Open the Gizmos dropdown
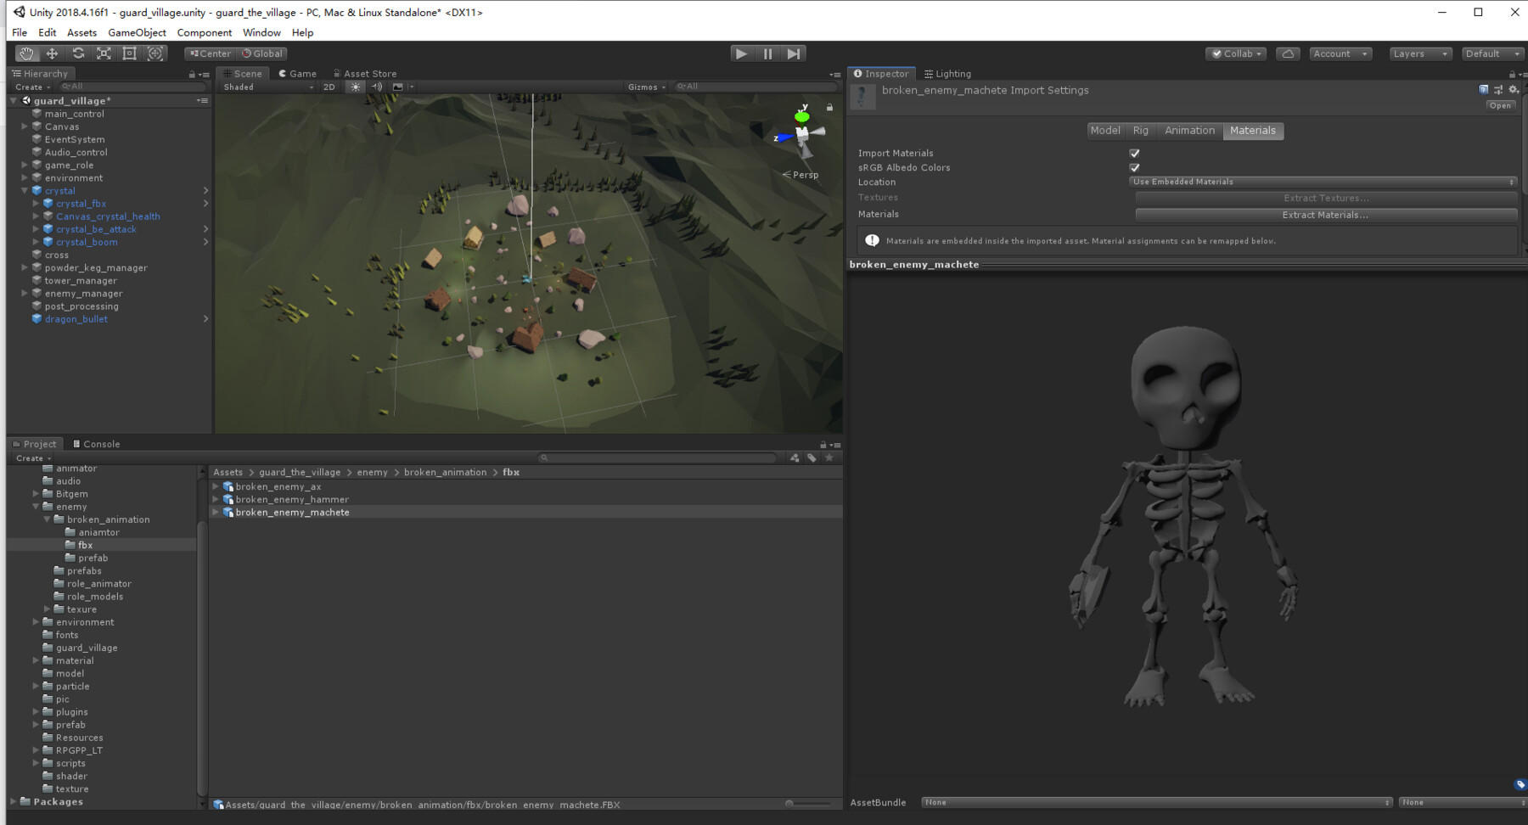Screen dimensions: 1528x825 647,87
